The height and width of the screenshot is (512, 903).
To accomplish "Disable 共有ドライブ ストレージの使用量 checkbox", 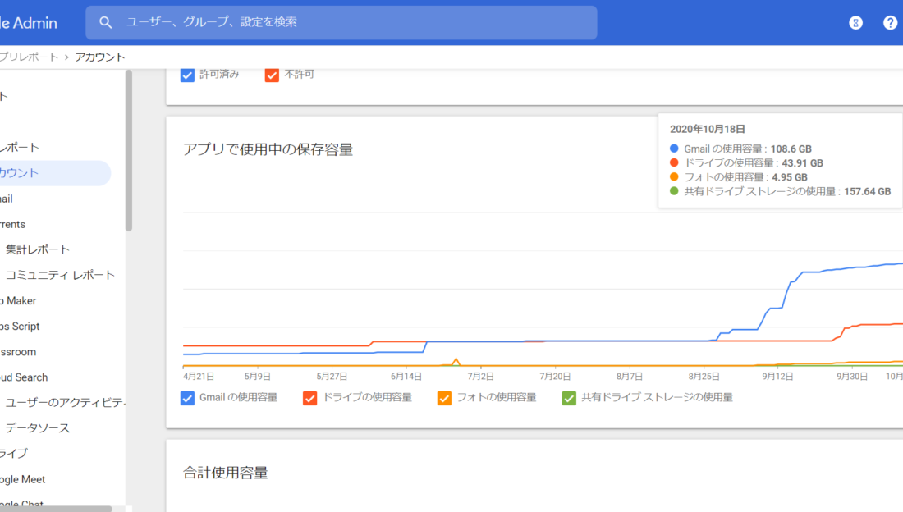I will (x=569, y=398).
